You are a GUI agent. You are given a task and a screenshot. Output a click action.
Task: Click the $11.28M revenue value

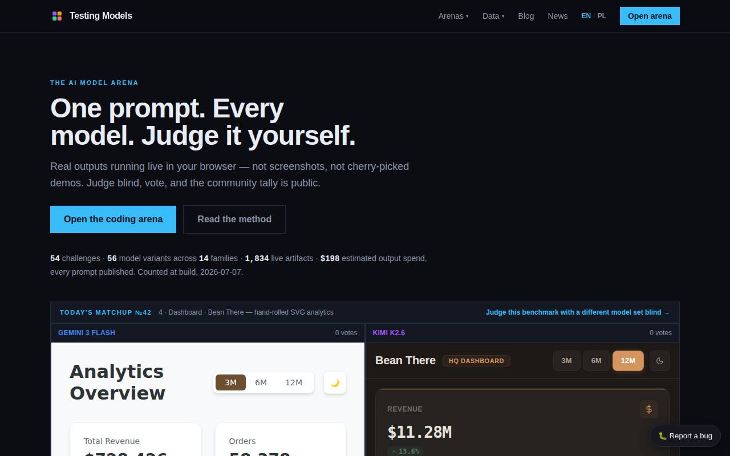click(419, 432)
